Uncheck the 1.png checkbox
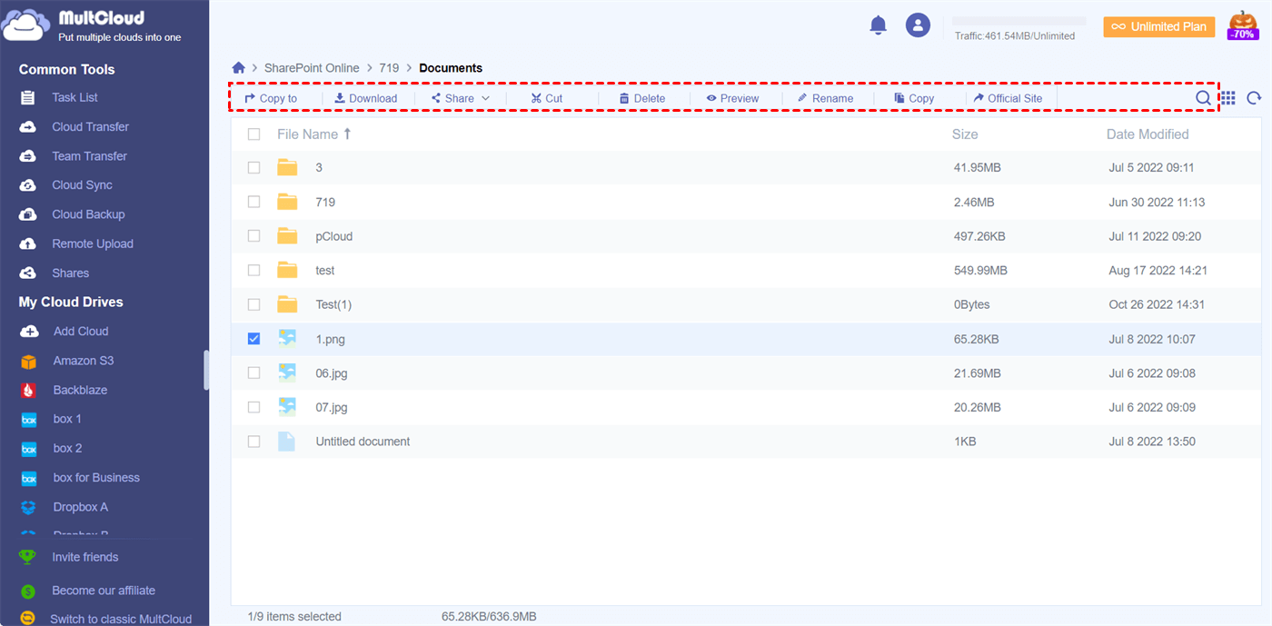The width and height of the screenshot is (1272, 626). click(x=254, y=339)
